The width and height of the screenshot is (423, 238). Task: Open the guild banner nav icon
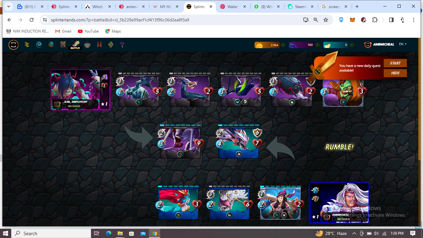tap(99, 45)
